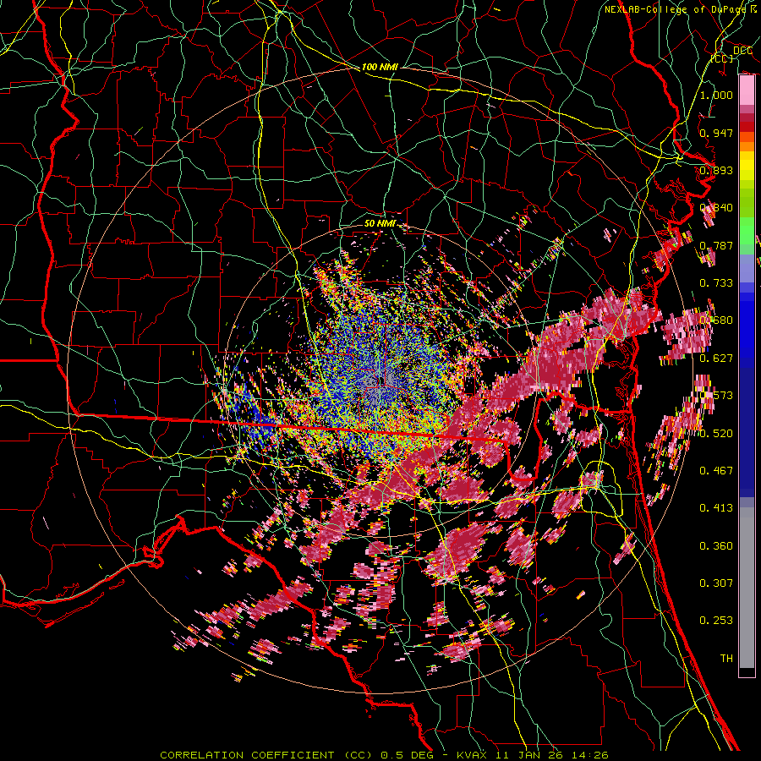The width and height of the screenshot is (761, 761).
Task: Click the "1.000" scale value
Action: point(716,95)
